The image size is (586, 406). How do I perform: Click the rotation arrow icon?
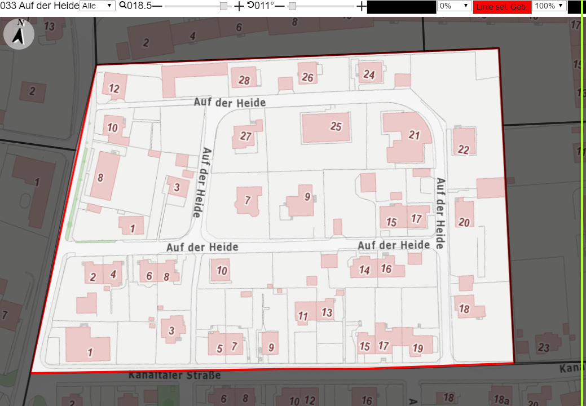250,5
